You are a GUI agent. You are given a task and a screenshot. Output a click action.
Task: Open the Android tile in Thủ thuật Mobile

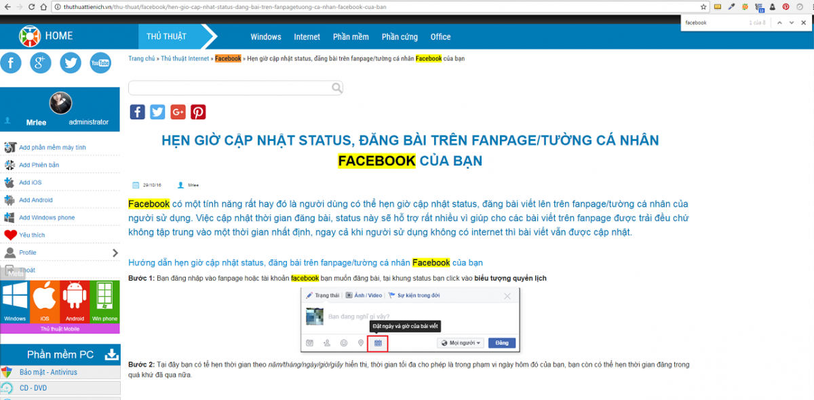point(75,302)
